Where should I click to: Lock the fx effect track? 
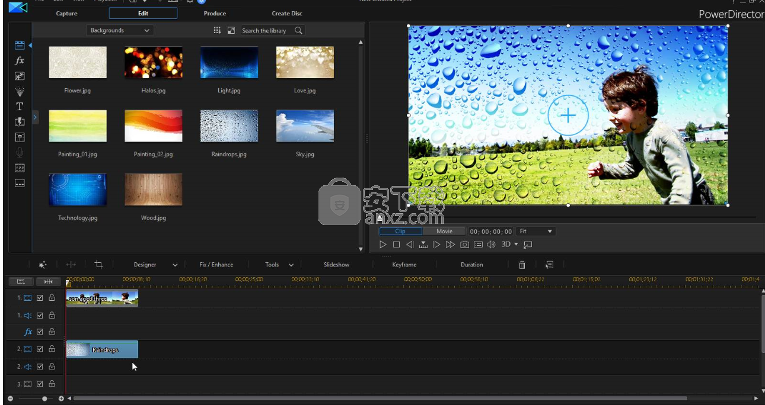tap(52, 332)
